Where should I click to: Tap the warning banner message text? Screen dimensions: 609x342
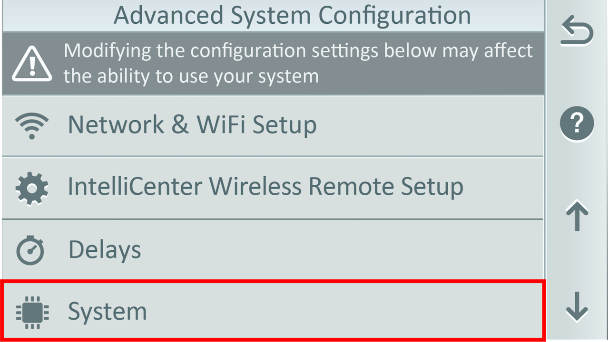pyautogui.click(x=299, y=63)
